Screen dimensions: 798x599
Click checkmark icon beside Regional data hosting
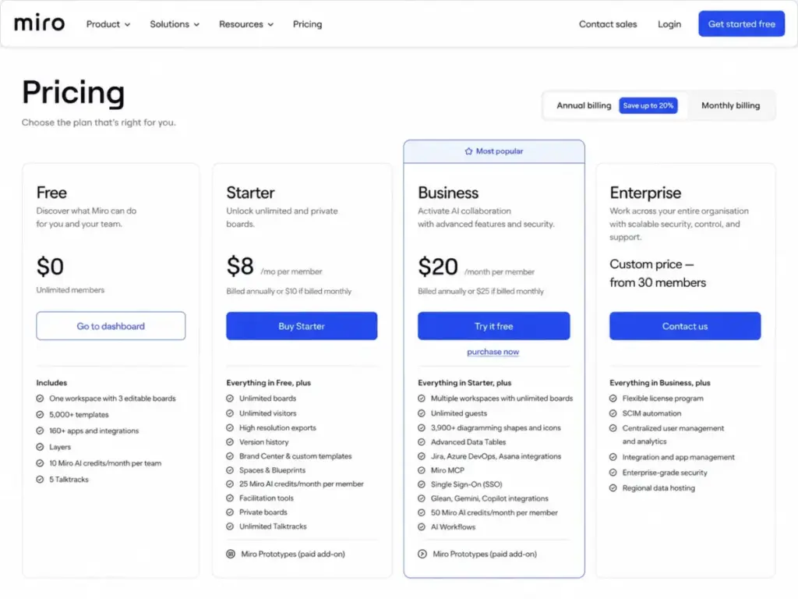point(613,488)
